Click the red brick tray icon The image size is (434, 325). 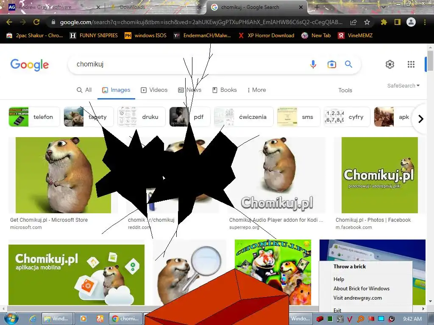coord(320,319)
